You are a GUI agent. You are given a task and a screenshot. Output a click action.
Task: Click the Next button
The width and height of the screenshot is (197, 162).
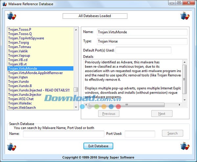click(x=162, y=114)
